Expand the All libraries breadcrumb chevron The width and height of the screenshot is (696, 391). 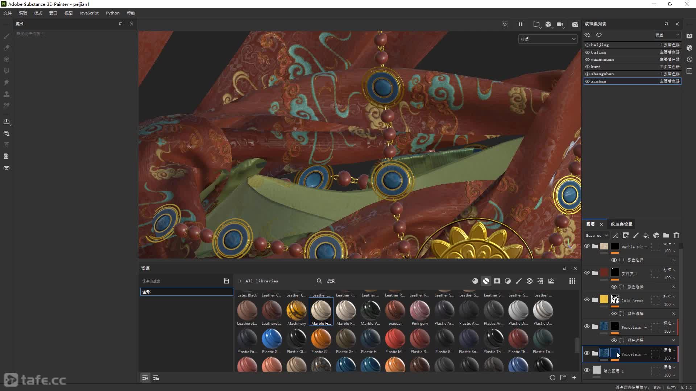[x=240, y=281]
